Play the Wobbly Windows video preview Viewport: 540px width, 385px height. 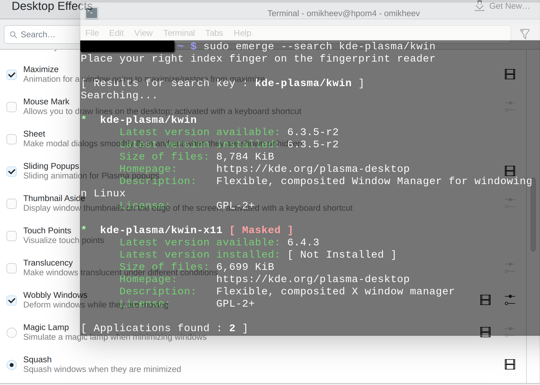[485, 300]
